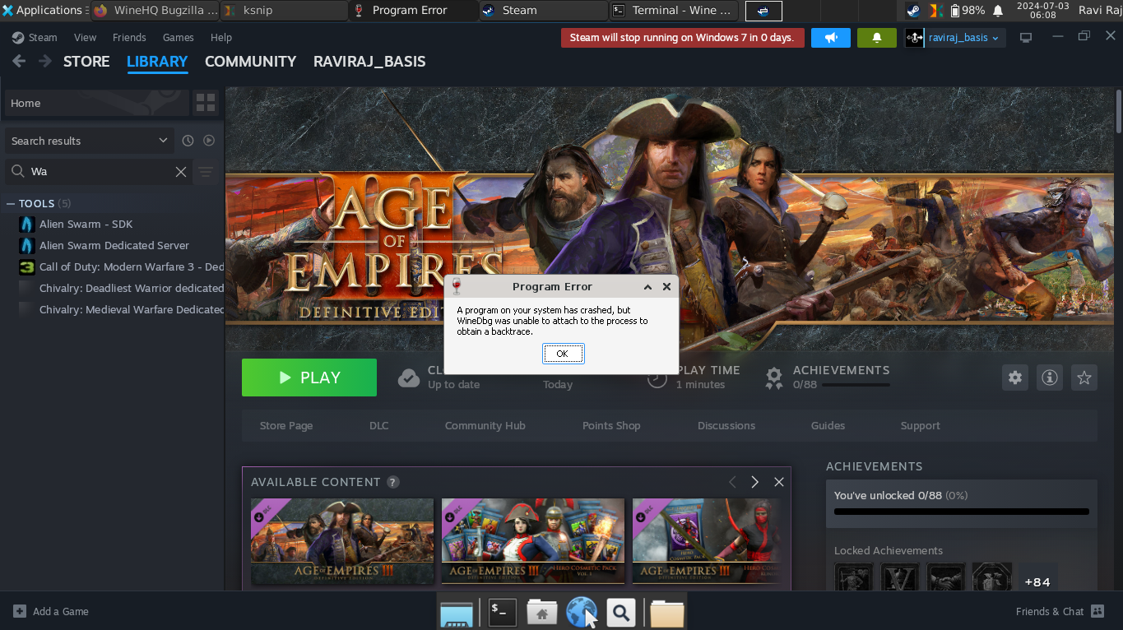1123x630 pixels.
Task: Expand the Search results dropdown
Action: pos(163,141)
